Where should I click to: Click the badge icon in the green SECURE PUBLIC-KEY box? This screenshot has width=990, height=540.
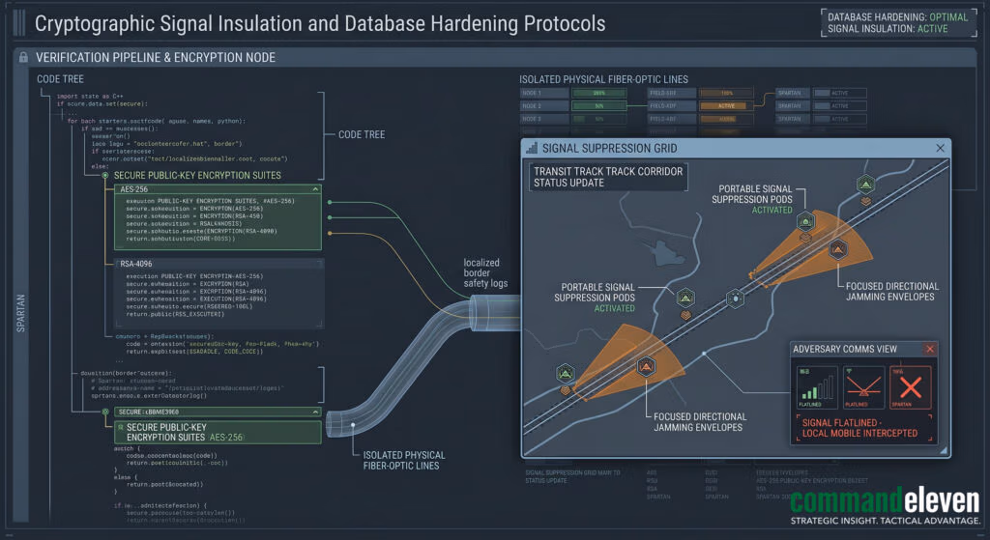click(121, 428)
